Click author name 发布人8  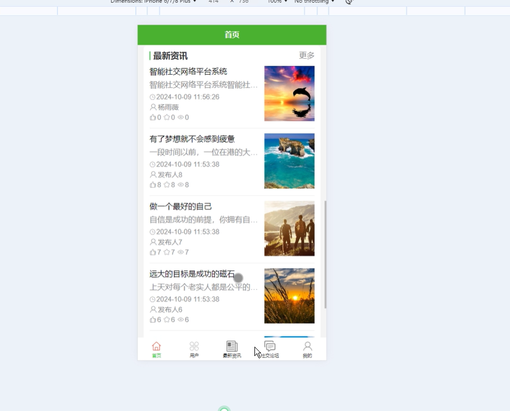(x=170, y=175)
